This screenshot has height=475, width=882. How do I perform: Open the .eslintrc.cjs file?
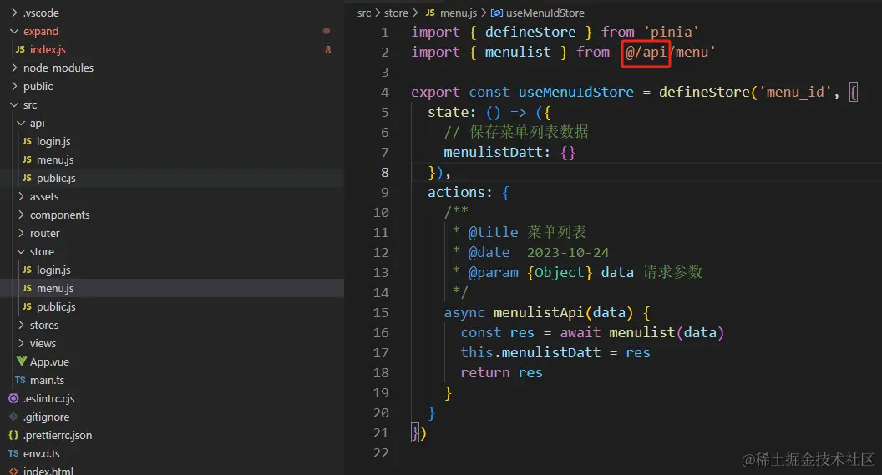click(x=49, y=398)
